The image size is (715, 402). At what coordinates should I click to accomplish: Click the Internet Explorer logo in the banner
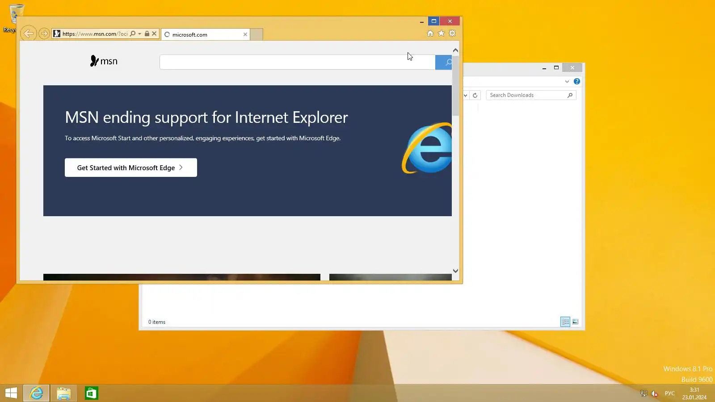click(427, 148)
